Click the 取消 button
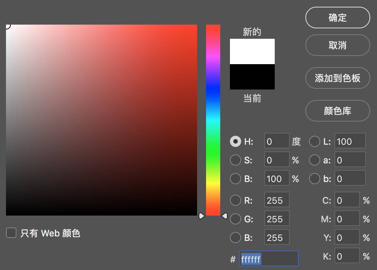 pos(337,45)
